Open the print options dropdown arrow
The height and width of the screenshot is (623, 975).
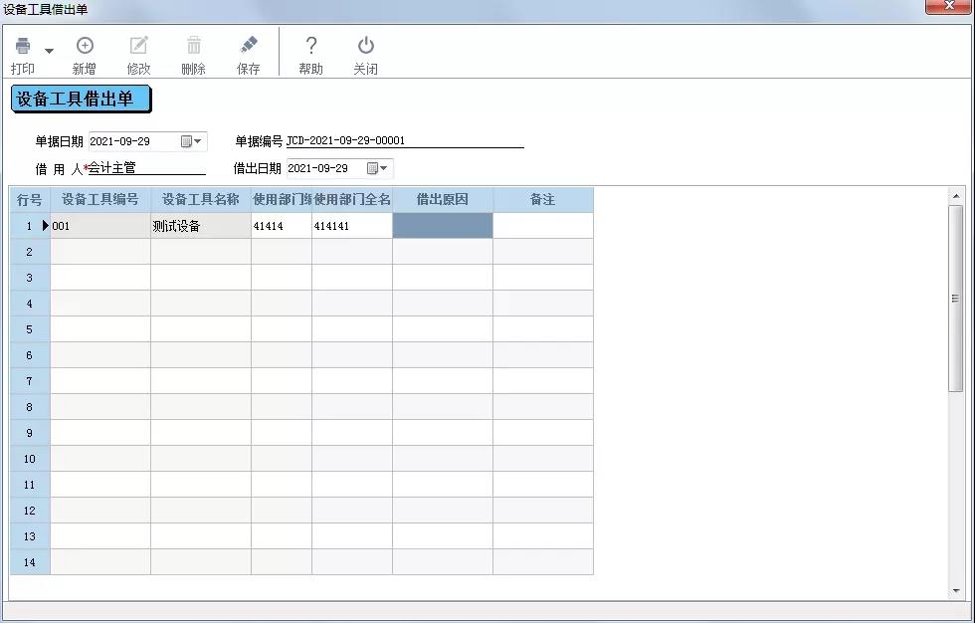(49, 51)
